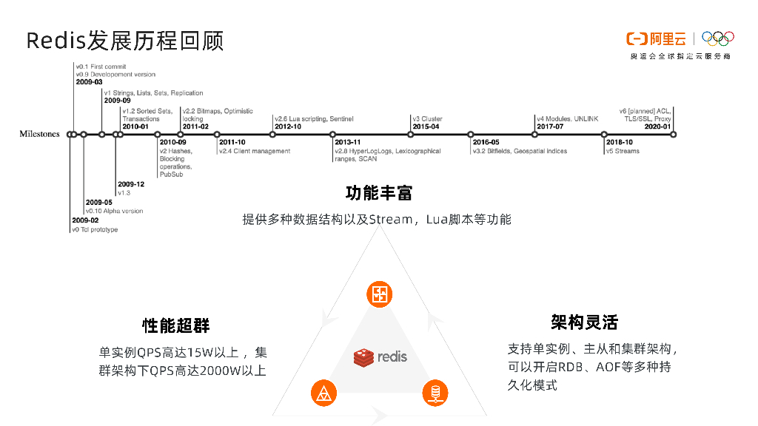Viewport: 758px width, 426px height.
Task: Select the 2017-07 timeline marker
Action: pyautogui.click(x=534, y=135)
